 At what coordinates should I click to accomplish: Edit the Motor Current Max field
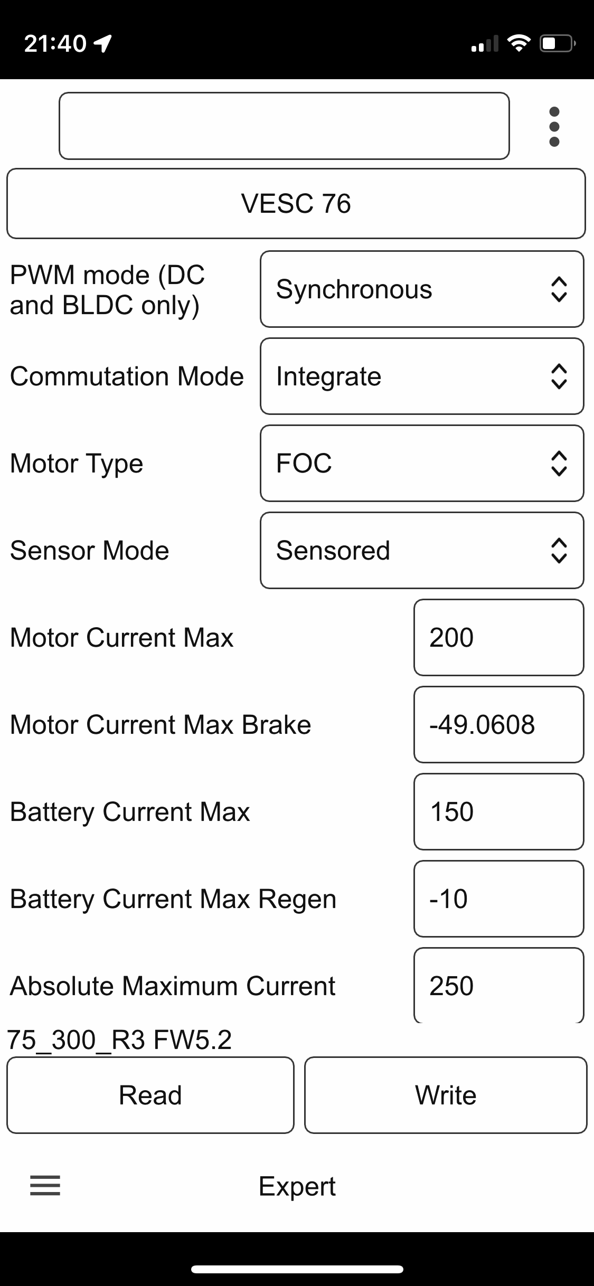[x=498, y=638]
